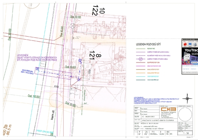Open the blue tips link under the banner
Image resolution: width=198 pixels, height=140 pixels.
coord(190,66)
